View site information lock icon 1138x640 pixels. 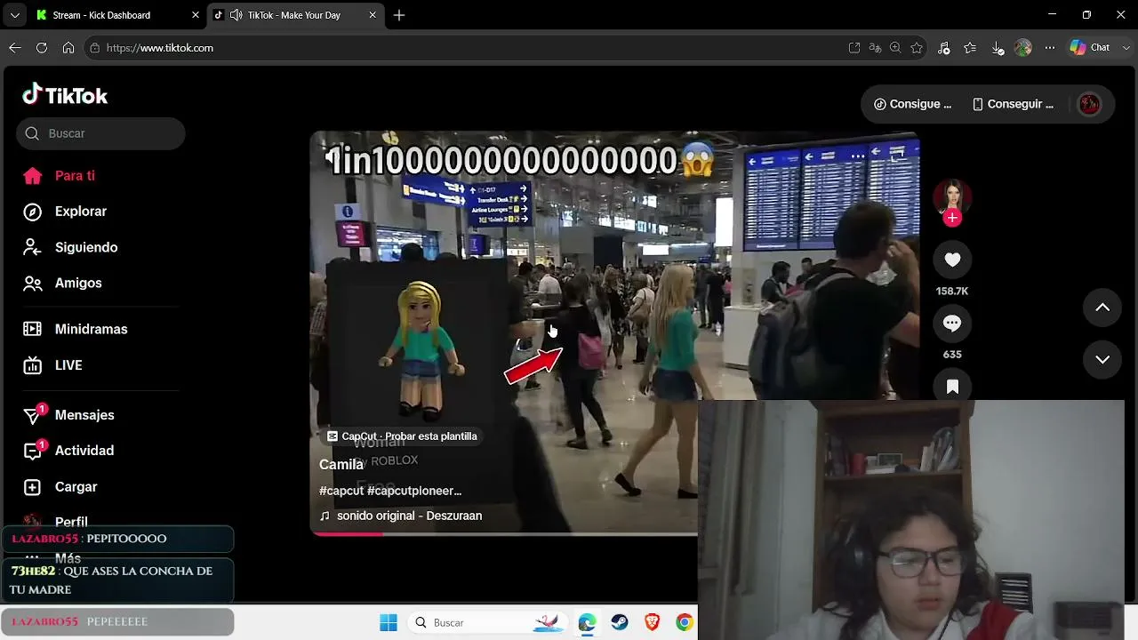(95, 48)
